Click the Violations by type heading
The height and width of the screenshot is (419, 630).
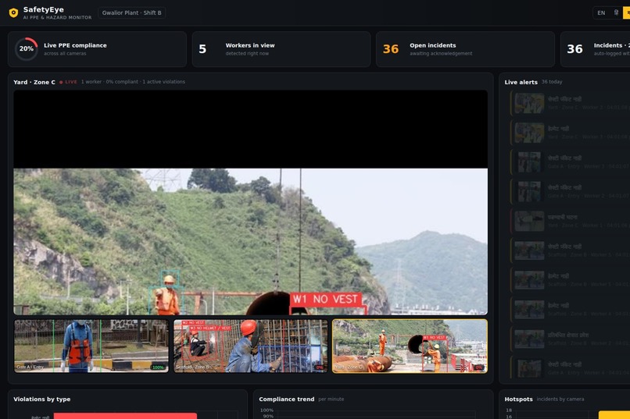pyautogui.click(x=41, y=399)
